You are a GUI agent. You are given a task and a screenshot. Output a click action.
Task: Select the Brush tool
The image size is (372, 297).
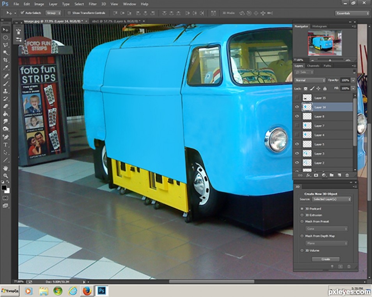[5, 83]
